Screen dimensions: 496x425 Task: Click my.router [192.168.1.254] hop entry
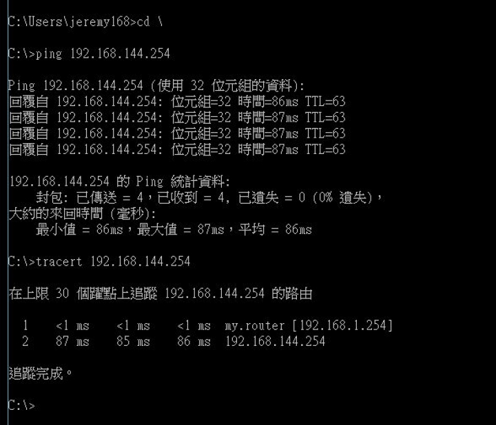tap(309, 325)
